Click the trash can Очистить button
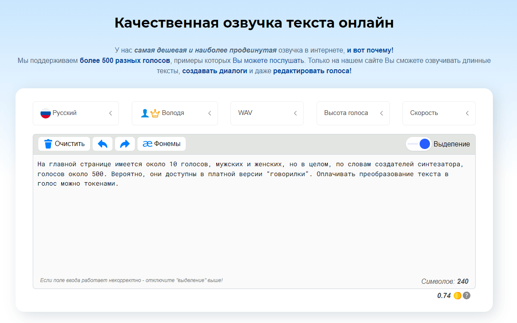Screen dimensions: 517x323 click(64, 144)
